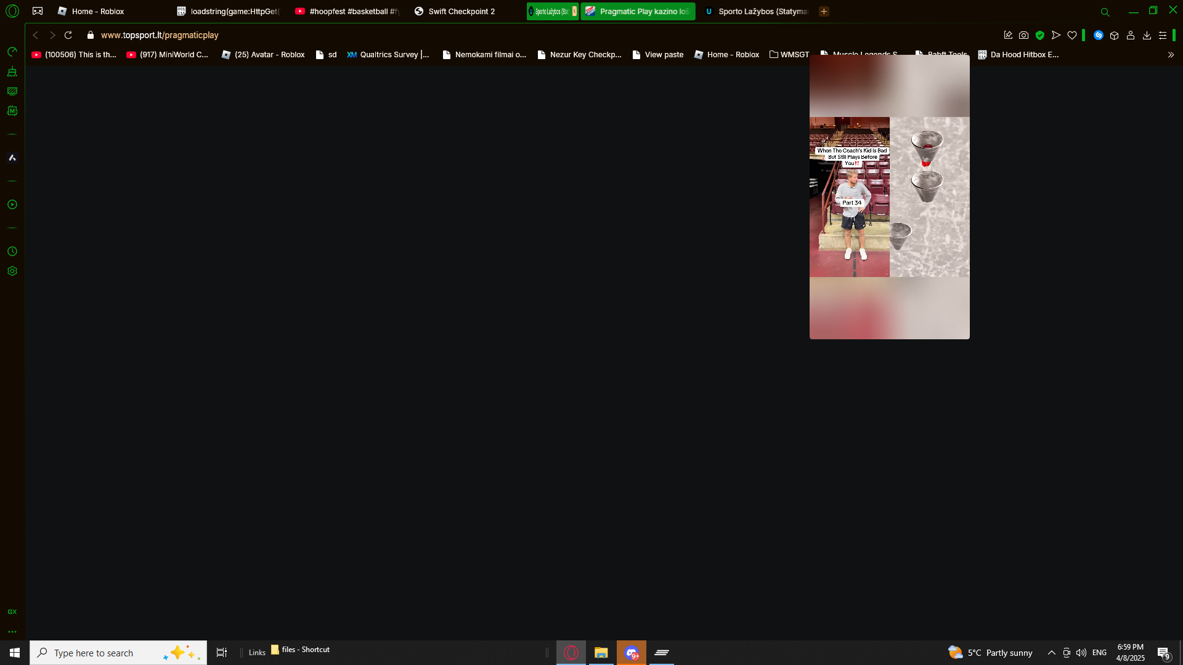Screen dimensions: 1183x665
Task: Toggle the green shield ad blocker
Action: point(1040,35)
